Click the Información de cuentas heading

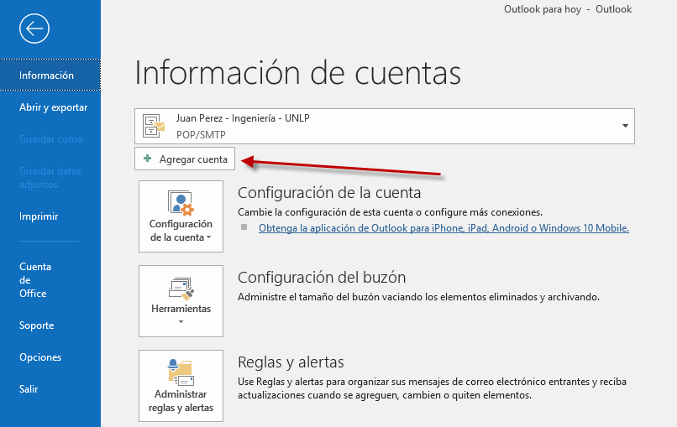[x=298, y=72]
